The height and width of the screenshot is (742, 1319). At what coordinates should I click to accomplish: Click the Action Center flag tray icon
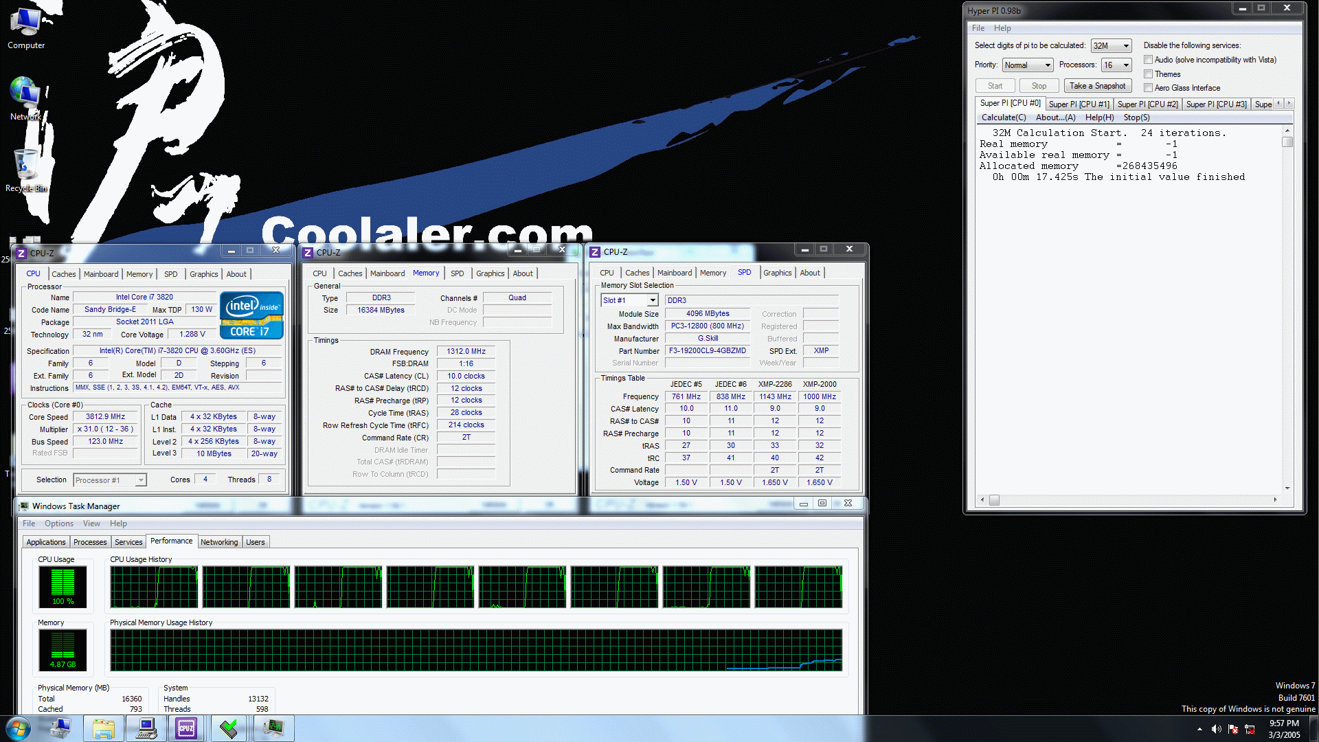[x=1233, y=729]
